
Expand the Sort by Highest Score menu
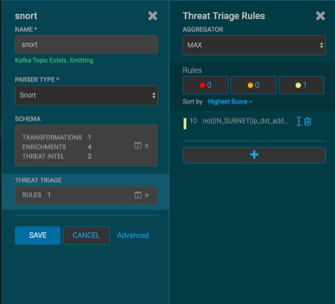(230, 102)
